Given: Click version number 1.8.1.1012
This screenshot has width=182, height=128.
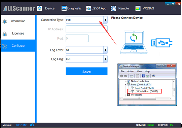Looking at the screenshot, I should click(21, 125).
